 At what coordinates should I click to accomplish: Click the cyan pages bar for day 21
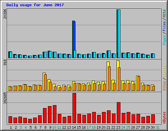pos(109,54)
